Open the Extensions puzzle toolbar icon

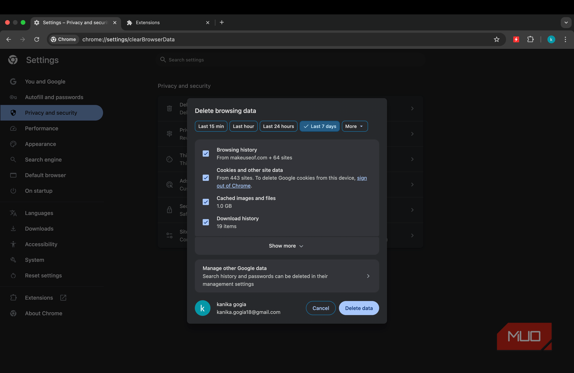(x=530, y=39)
